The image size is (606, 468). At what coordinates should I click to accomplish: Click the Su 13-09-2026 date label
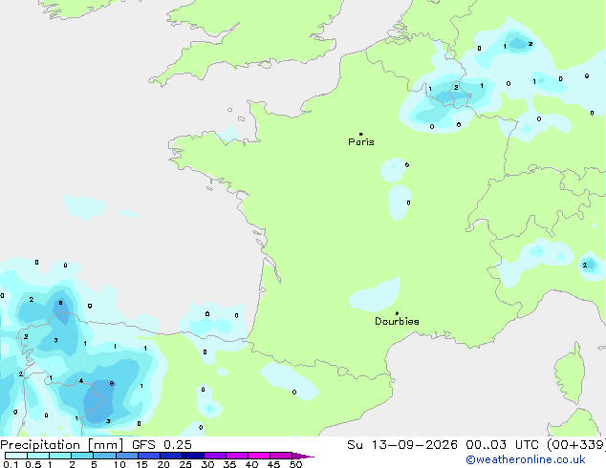[x=402, y=445]
